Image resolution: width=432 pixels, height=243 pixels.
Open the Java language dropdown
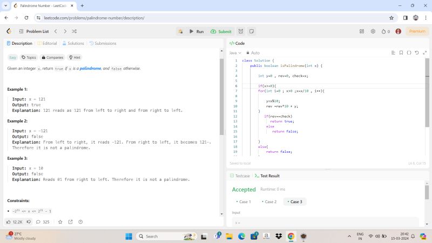tap(235, 53)
